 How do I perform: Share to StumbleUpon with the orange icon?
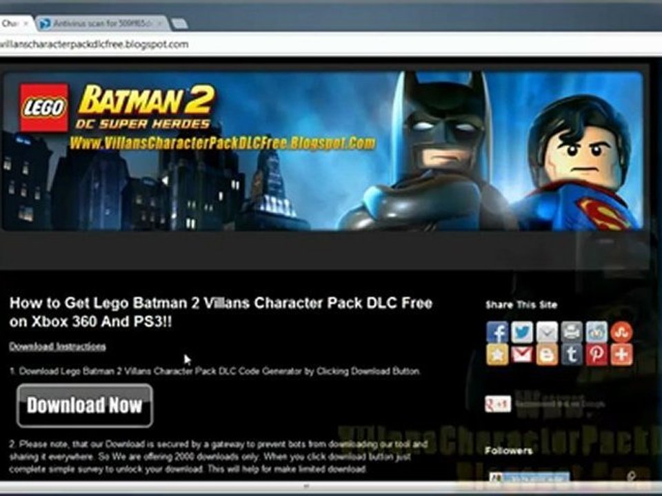click(x=621, y=332)
